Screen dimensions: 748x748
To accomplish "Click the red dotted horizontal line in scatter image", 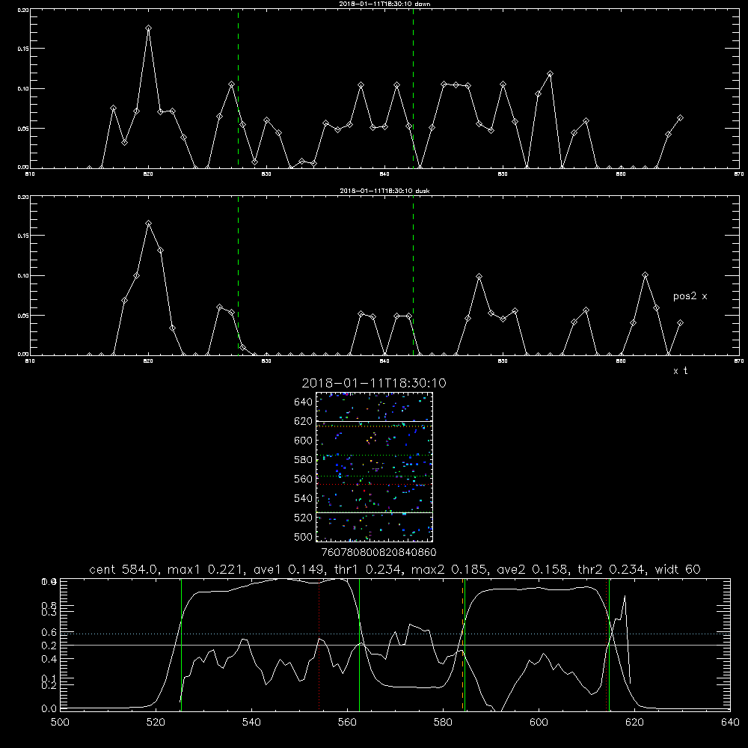I will coord(375,484).
